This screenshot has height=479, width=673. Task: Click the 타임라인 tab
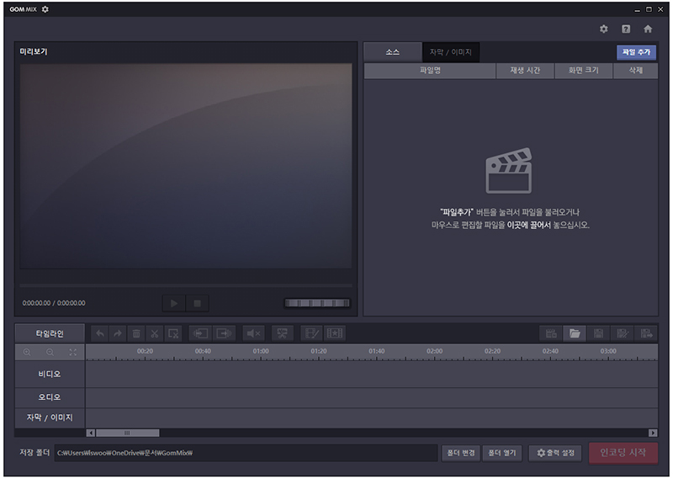click(x=50, y=333)
